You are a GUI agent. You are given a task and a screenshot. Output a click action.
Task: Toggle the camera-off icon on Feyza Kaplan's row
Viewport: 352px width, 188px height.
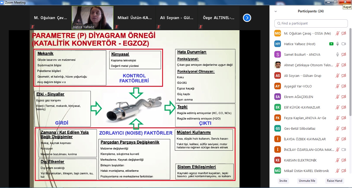(x=343, y=118)
